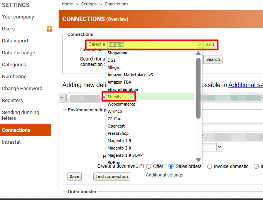
Task: Click the Shopify combo box field
Action: [x=152, y=45]
